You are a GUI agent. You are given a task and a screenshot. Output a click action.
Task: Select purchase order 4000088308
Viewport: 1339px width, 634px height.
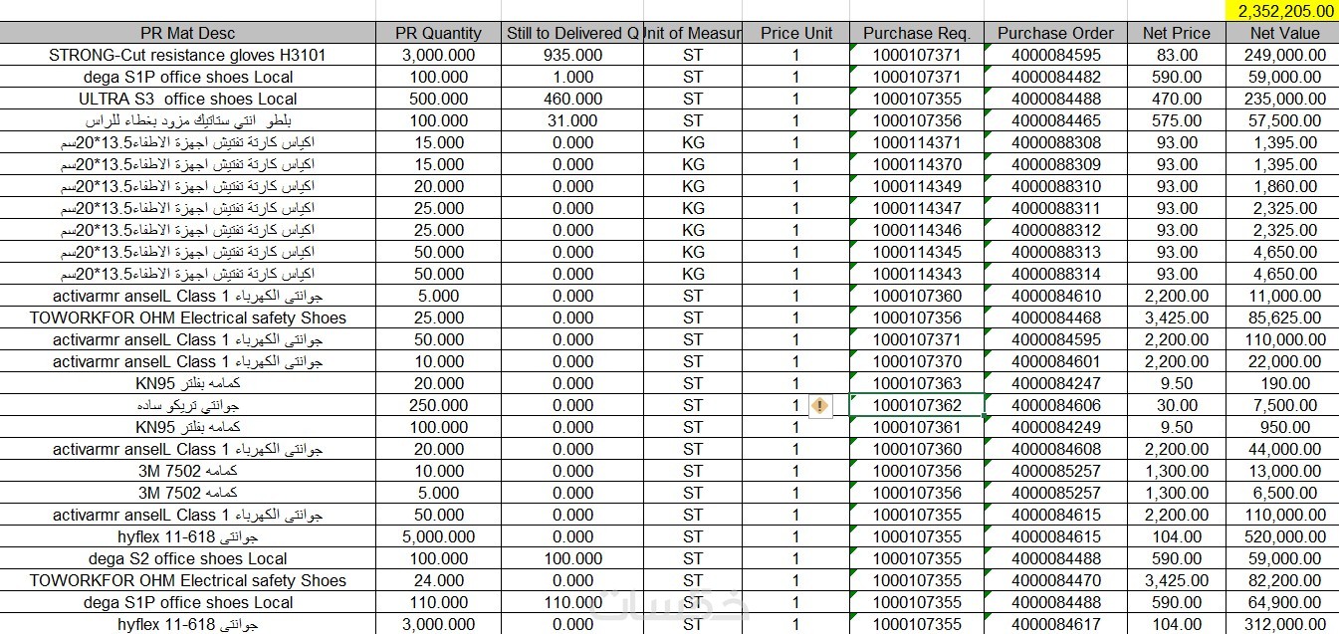click(x=1056, y=142)
